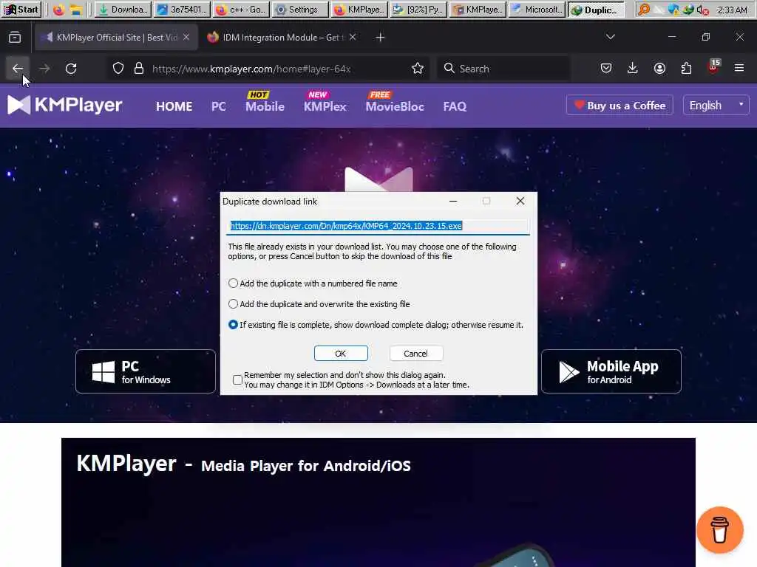Click the magnifier icon in system tray
The height and width of the screenshot is (567, 757).
(643, 10)
